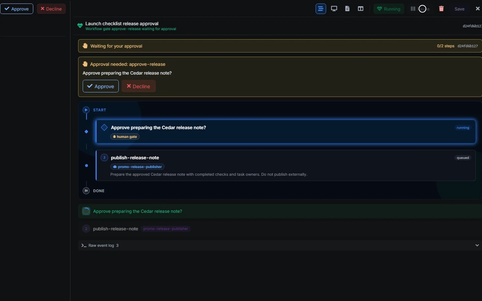This screenshot has width=482, height=301.
Task: Switch to the split columns view icon
Action: [x=360, y=9]
